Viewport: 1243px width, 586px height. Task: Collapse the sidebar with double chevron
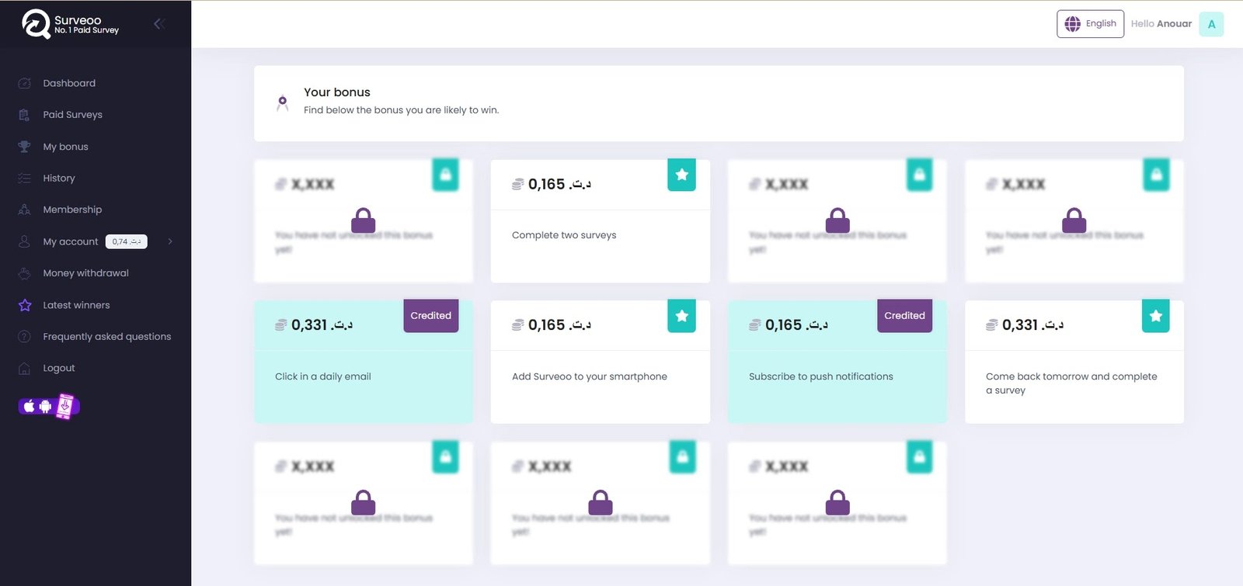click(158, 24)
